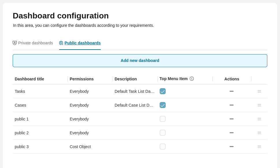
Task: Click the person icon on Private dashboards
Action: coord(15,43)
